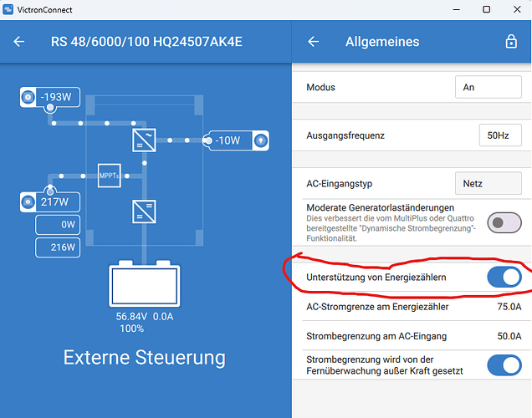Click the Dynamische Strombegrenzung description text
Image resolution: width=532 pixels, height=418 pixels.
[391, 228]
